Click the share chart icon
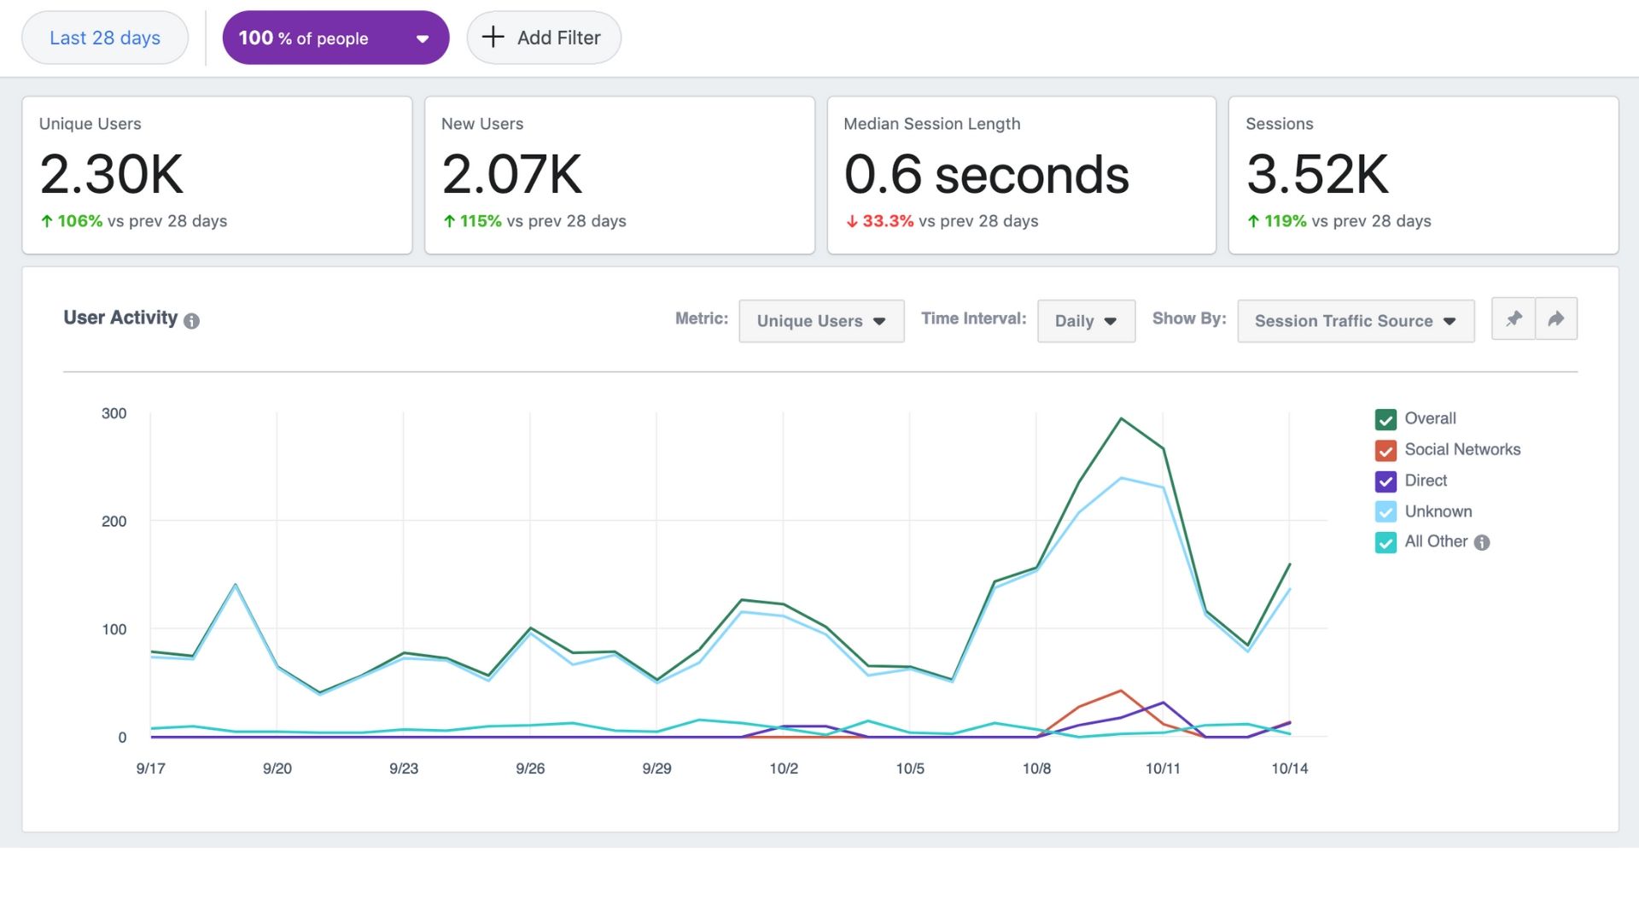Image resolution: width=1639 pixels, height=922 pixels. 1556,318
